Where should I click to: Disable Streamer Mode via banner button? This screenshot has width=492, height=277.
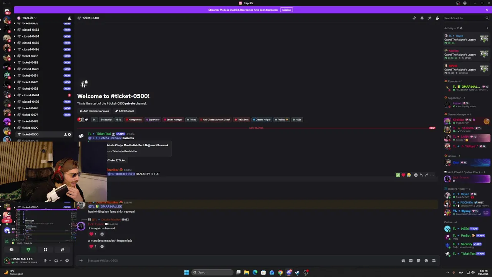point(286,10)
